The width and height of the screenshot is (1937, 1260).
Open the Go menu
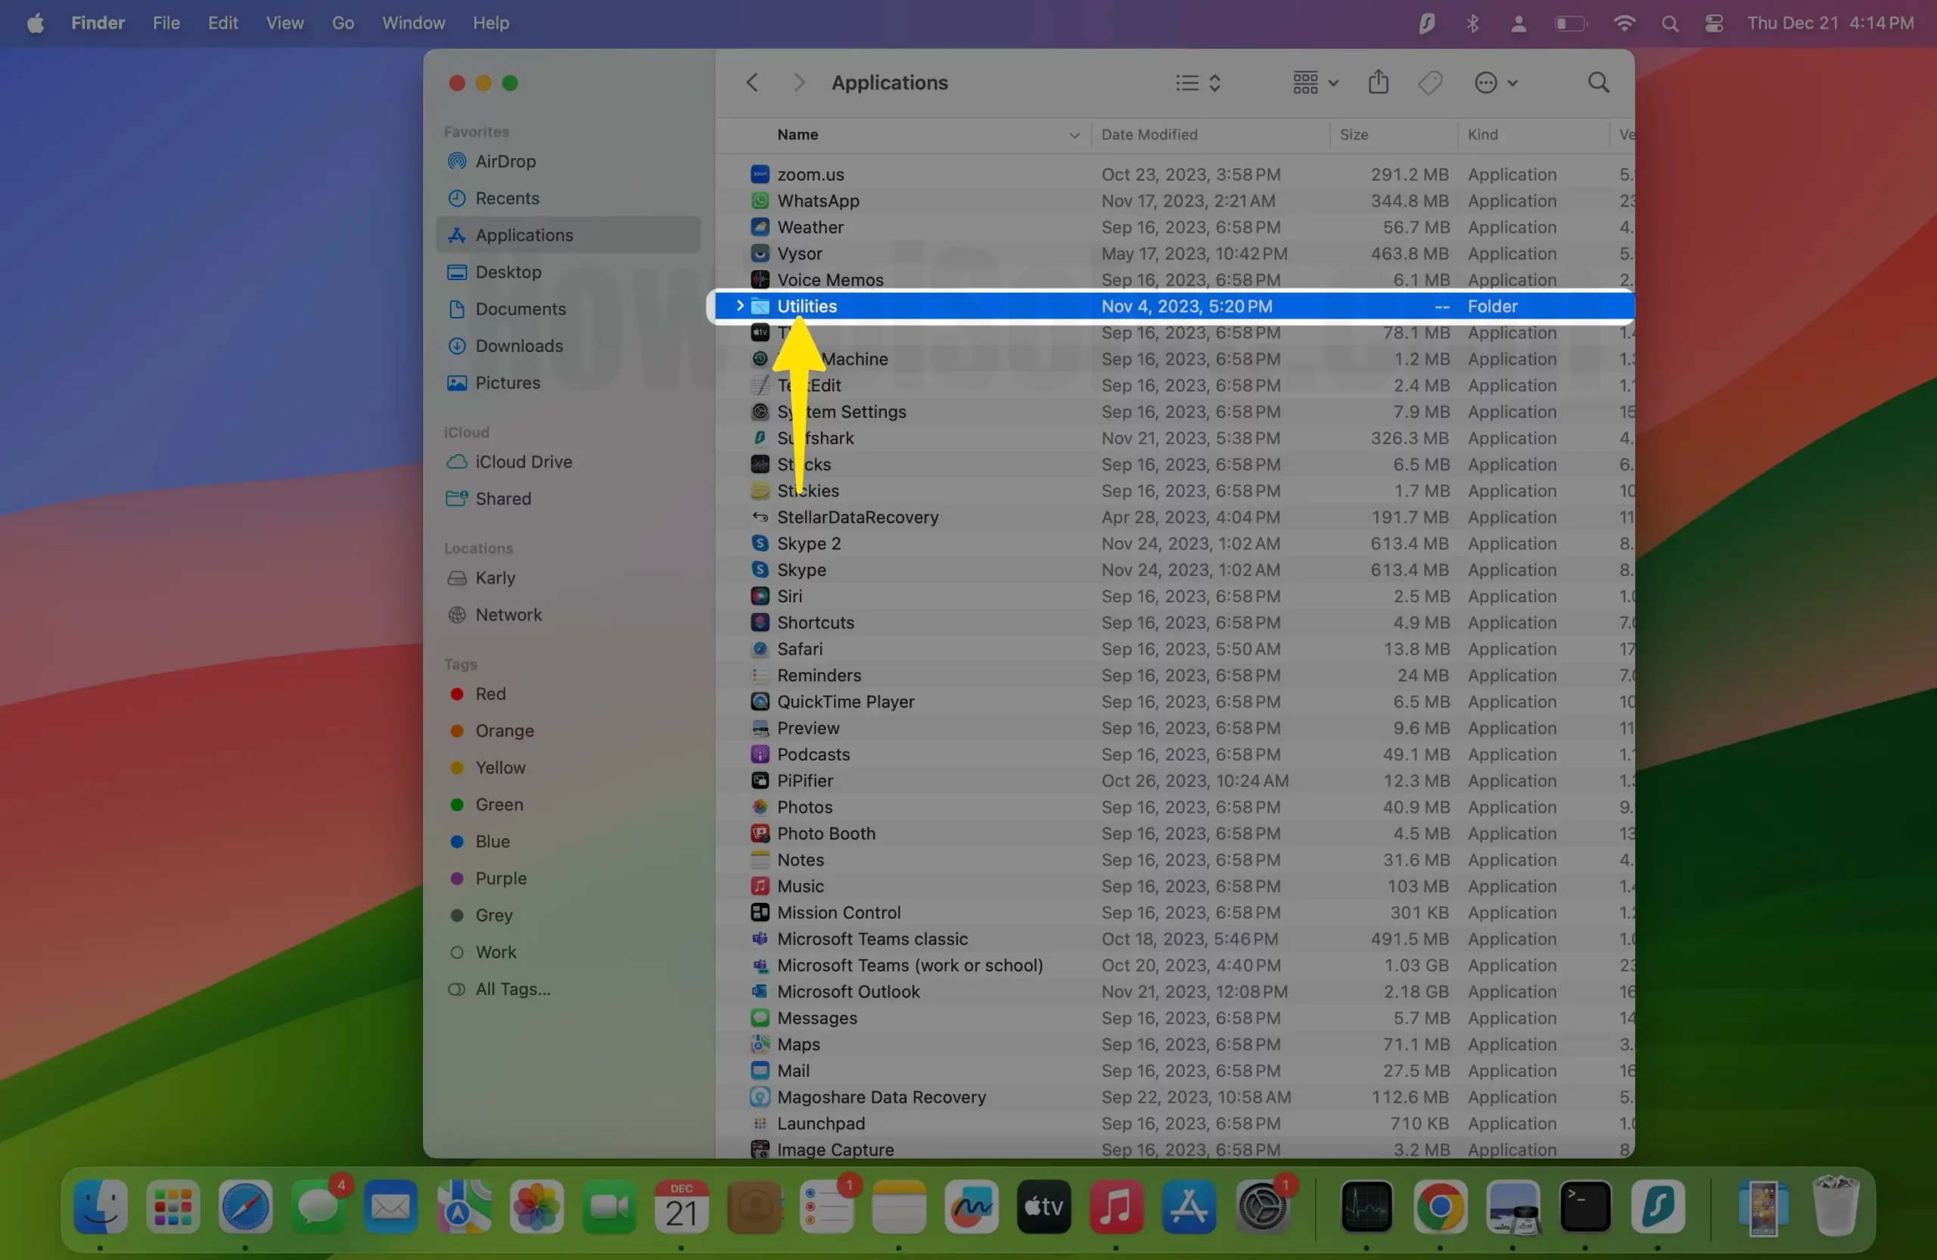pyautogui.click(x=343, y=23)
